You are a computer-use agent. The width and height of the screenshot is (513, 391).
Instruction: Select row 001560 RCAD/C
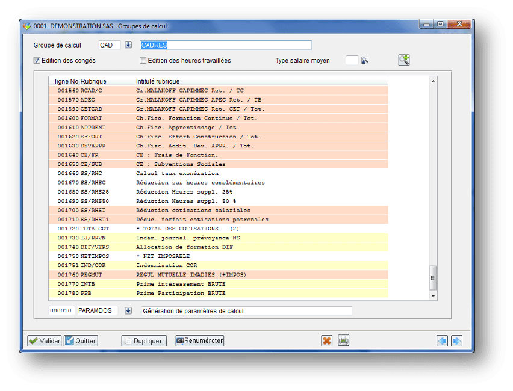(219, 91)
